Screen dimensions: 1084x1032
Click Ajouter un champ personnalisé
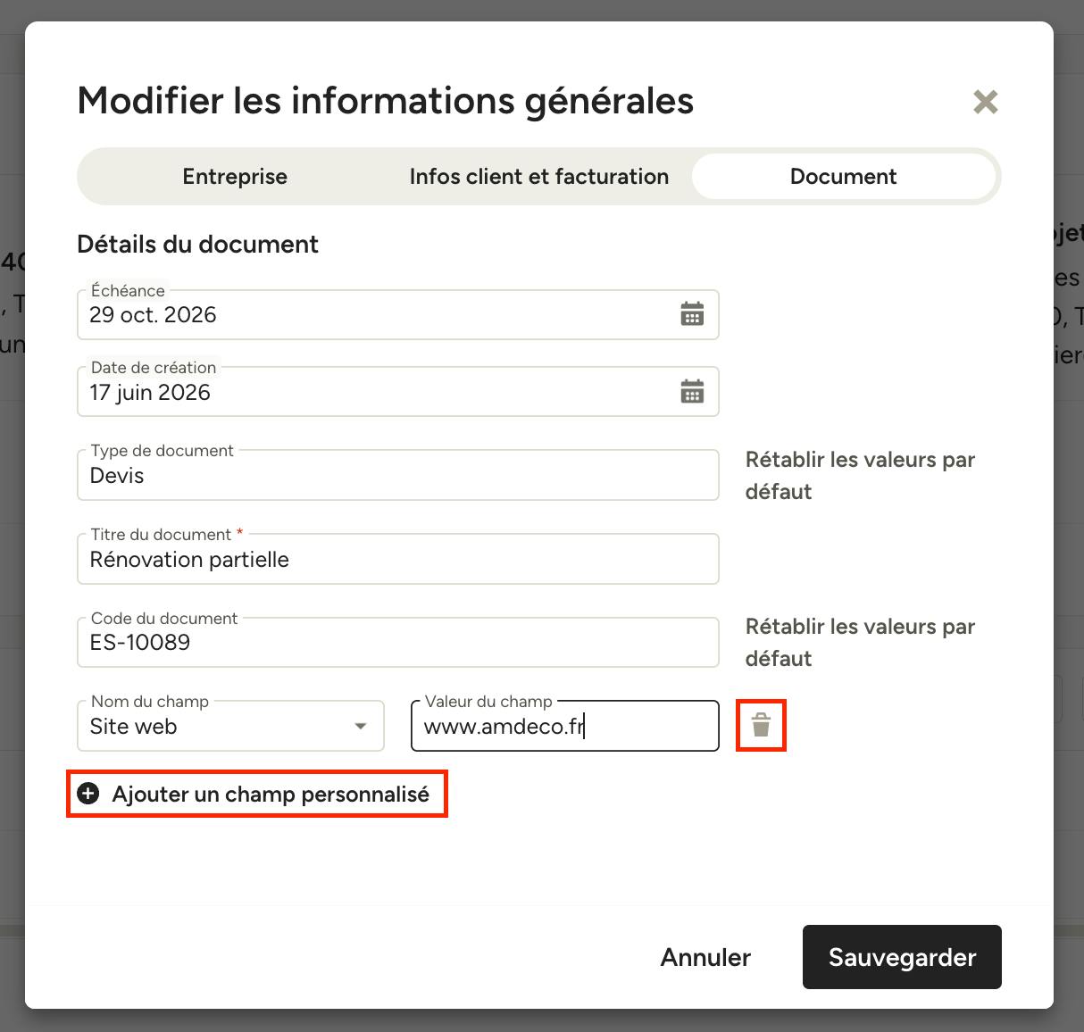[256, 794]
